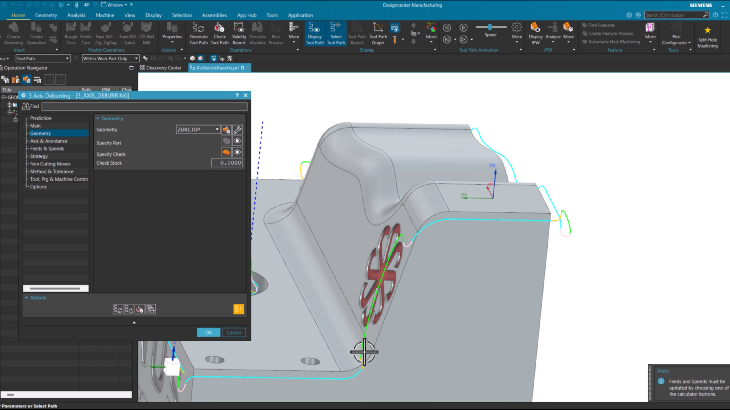Viewport: 730px width, 410px height.
Task: Show Geometry View in navigator
Action: (x=27, y=79)
